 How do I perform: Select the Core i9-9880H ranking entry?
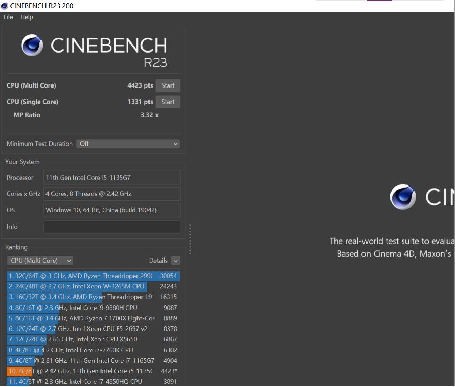pyautogui.click(x=93, y=308)
